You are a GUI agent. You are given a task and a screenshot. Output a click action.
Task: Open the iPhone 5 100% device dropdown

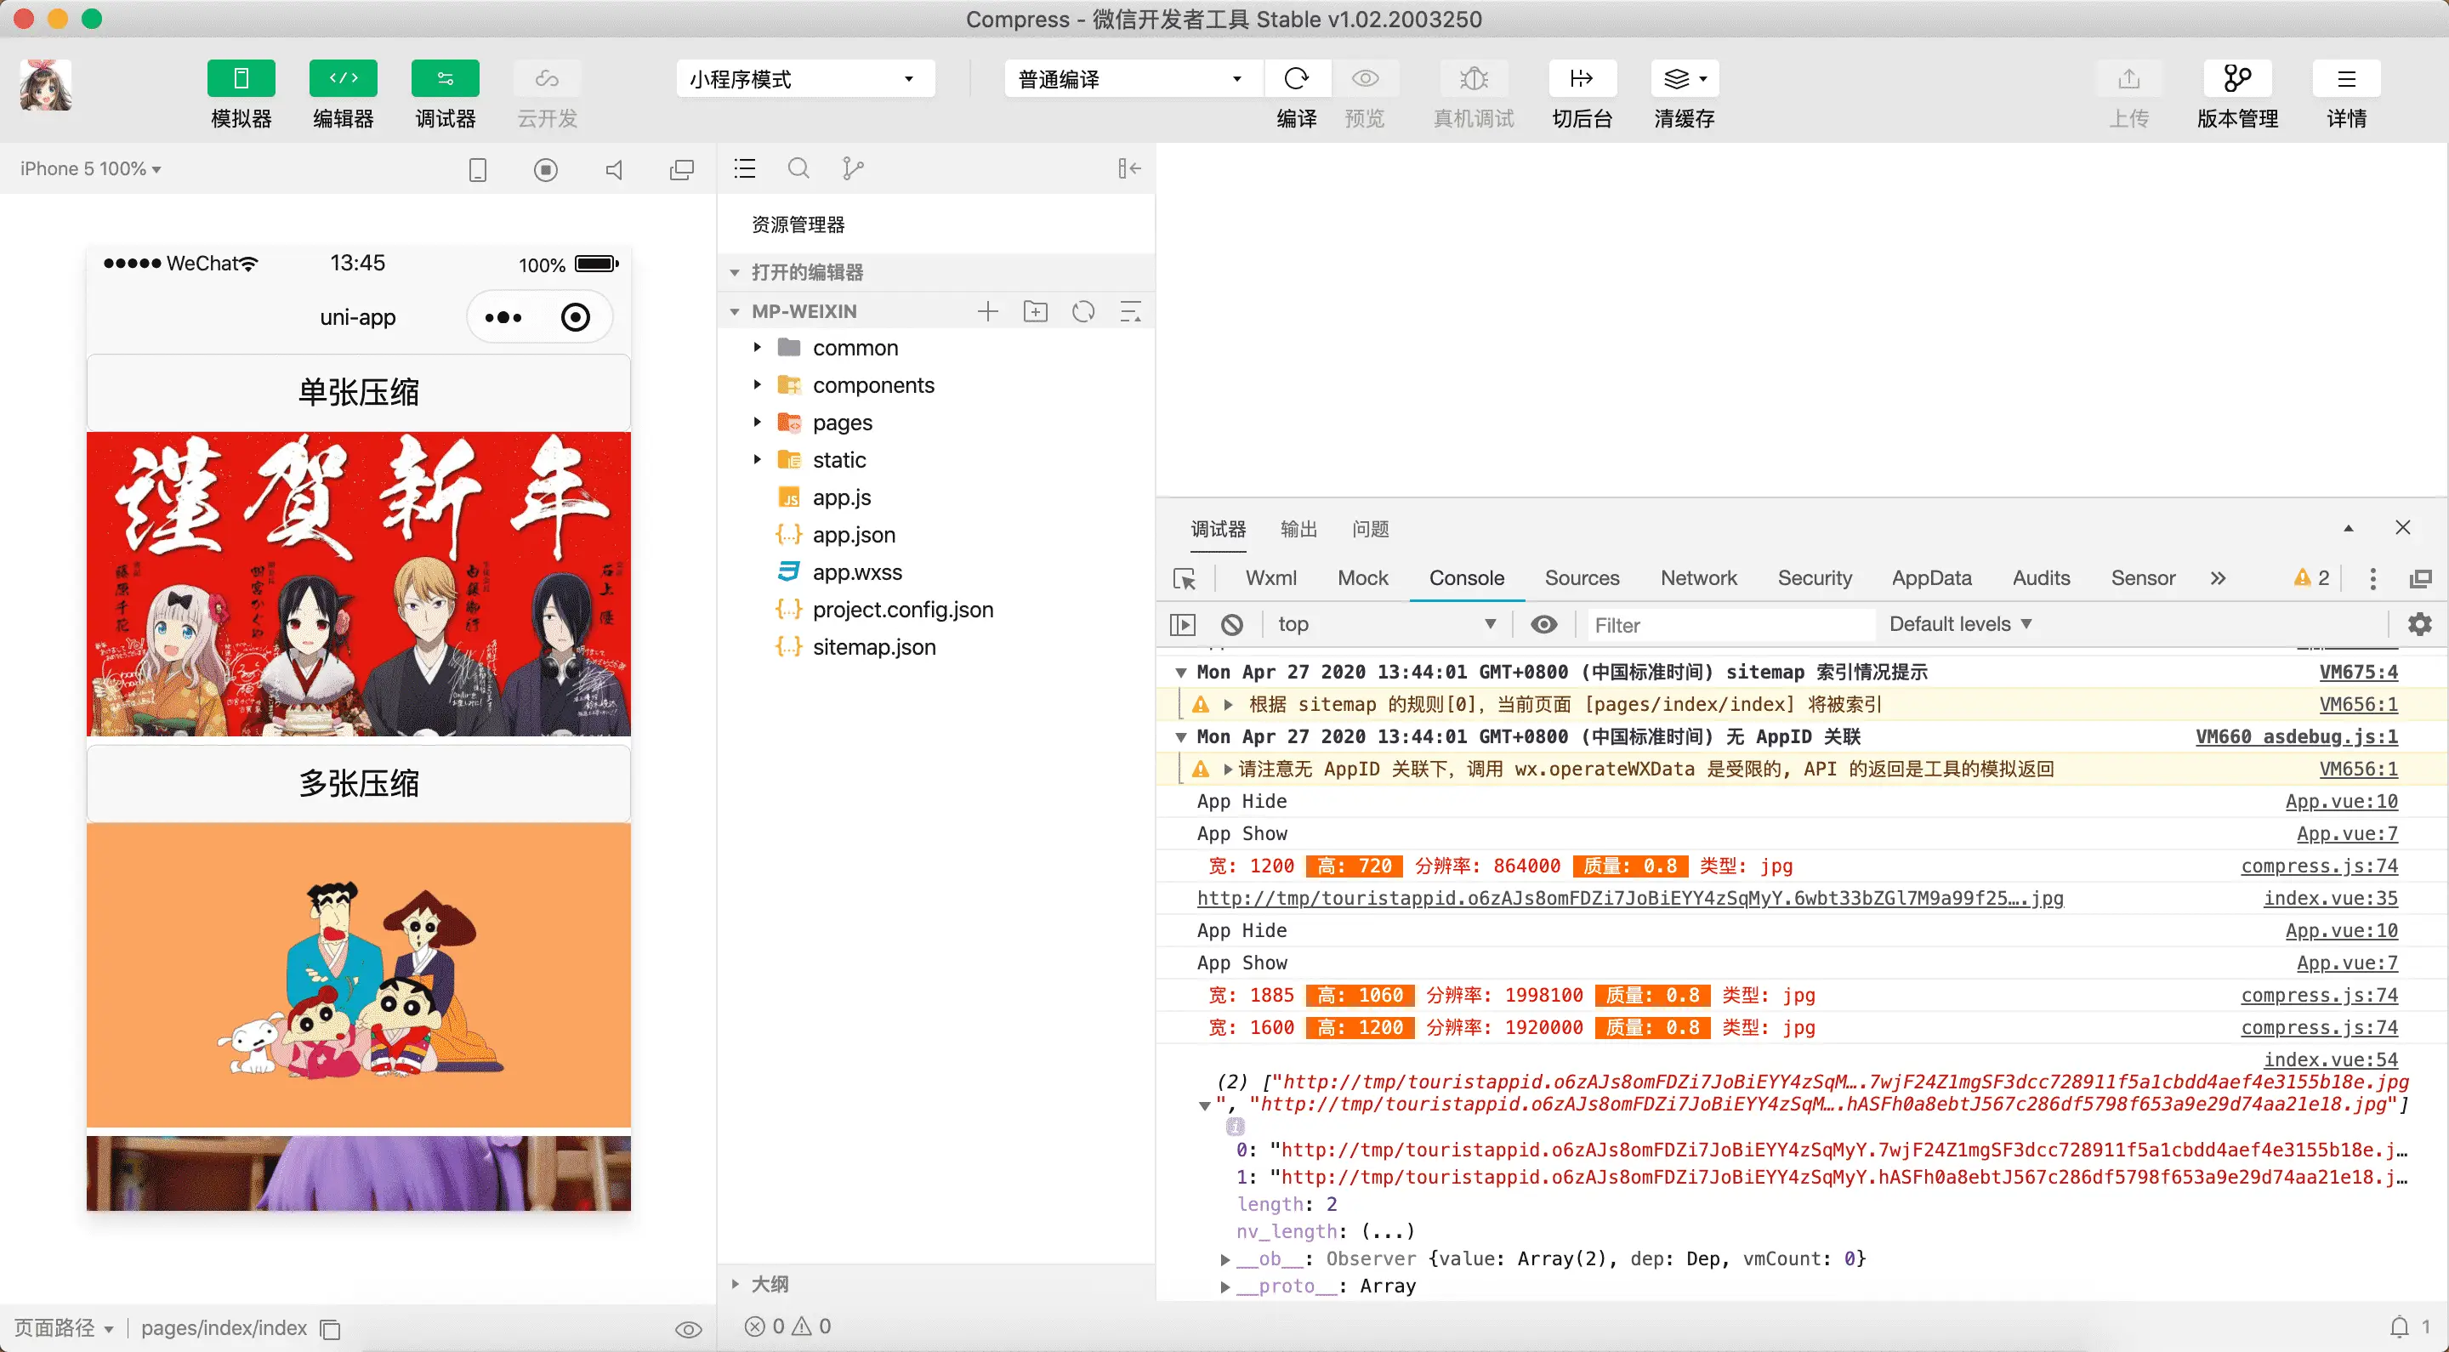tap(90, 168)
